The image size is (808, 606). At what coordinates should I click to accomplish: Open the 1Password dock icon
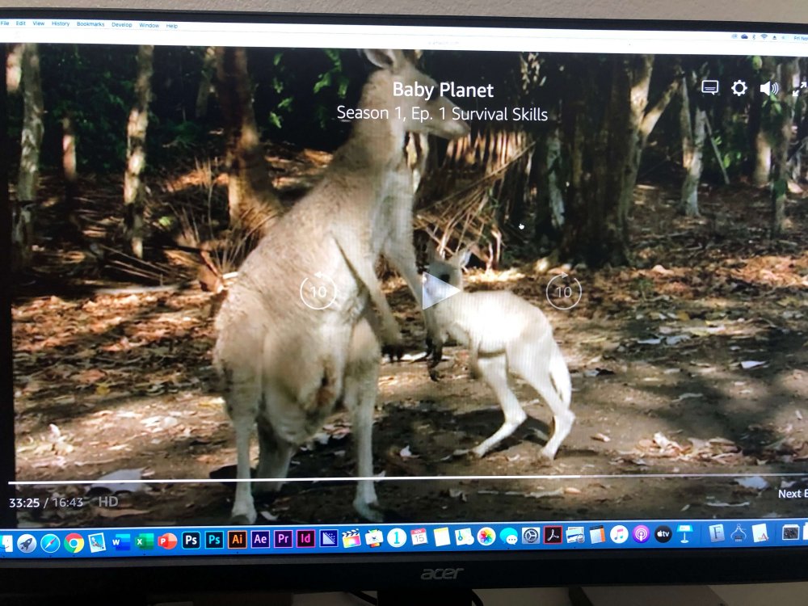[397, 537]
